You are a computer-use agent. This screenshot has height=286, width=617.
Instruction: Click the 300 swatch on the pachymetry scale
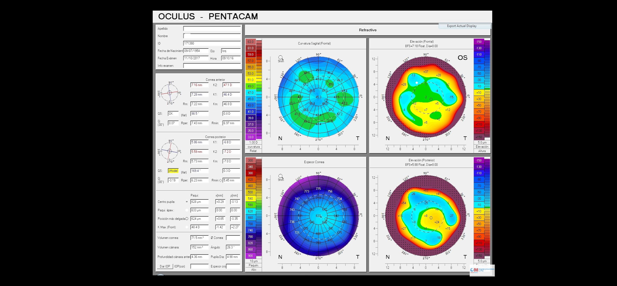click(x=251, y=160)
